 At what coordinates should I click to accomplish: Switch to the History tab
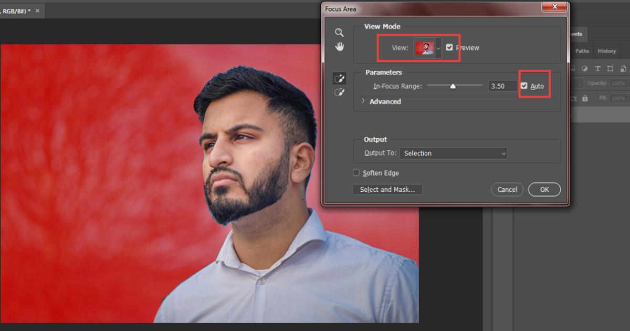(x=606, y=51)
